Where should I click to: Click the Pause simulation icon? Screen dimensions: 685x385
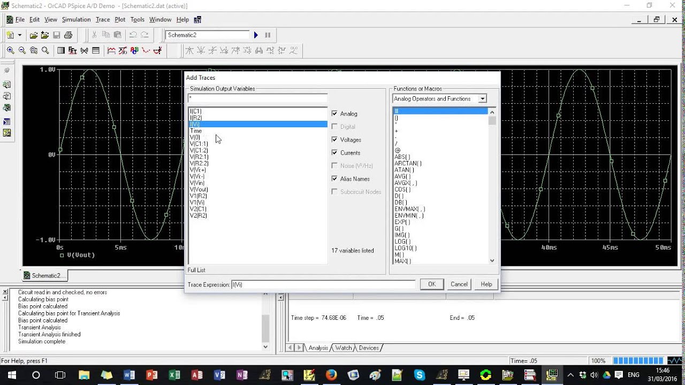[268, 35]
